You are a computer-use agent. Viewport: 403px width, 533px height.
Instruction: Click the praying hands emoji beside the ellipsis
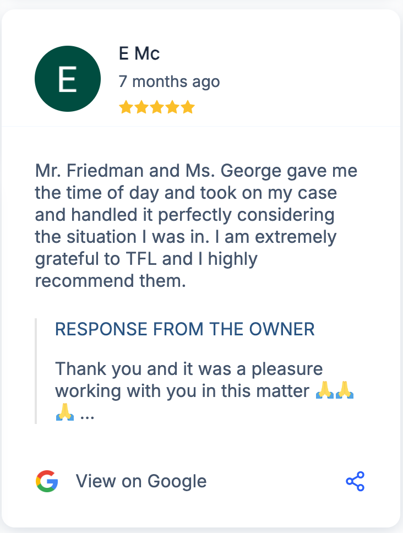pyautogui.click(x=65, y=412)
